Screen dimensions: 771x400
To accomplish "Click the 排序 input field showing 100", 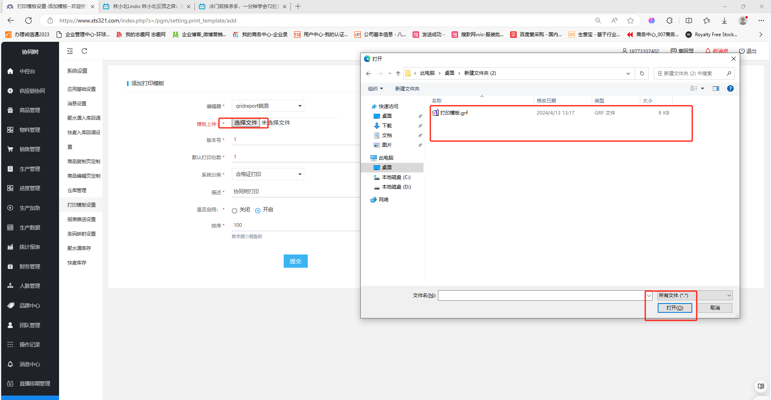I will point(296,225).
